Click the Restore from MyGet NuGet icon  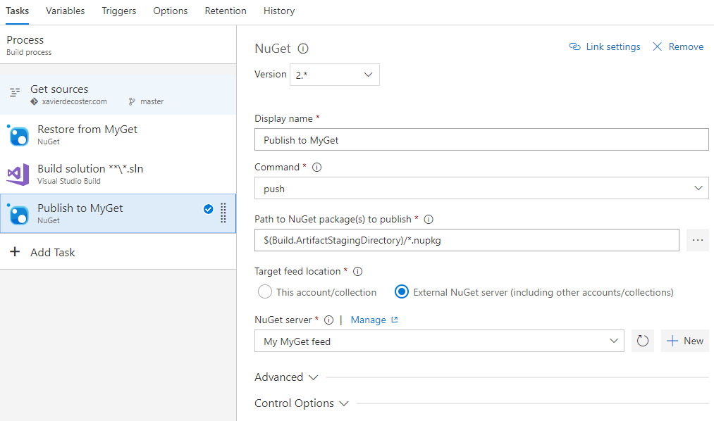tap(18, 135)
